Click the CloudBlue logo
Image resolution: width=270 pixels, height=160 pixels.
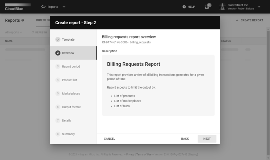point(18,7)
